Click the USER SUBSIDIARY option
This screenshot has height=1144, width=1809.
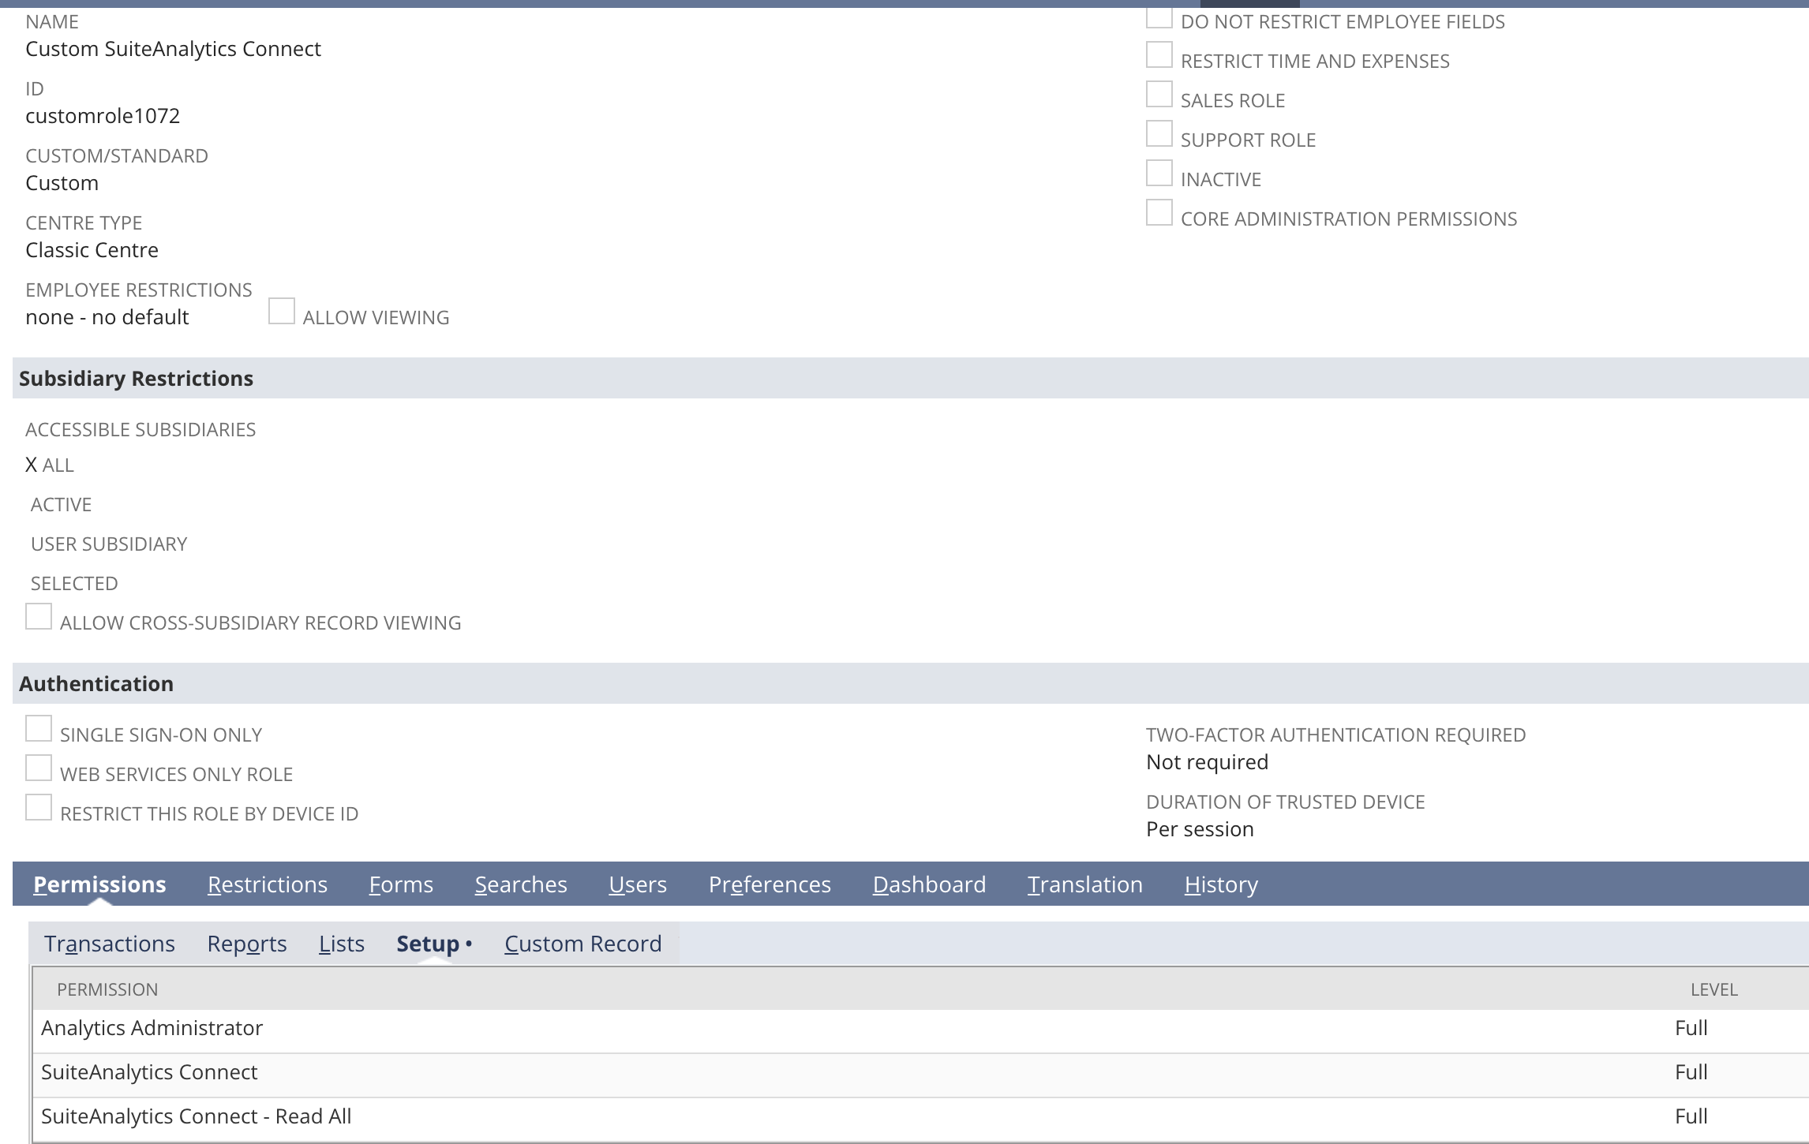(x=109, y=544)
